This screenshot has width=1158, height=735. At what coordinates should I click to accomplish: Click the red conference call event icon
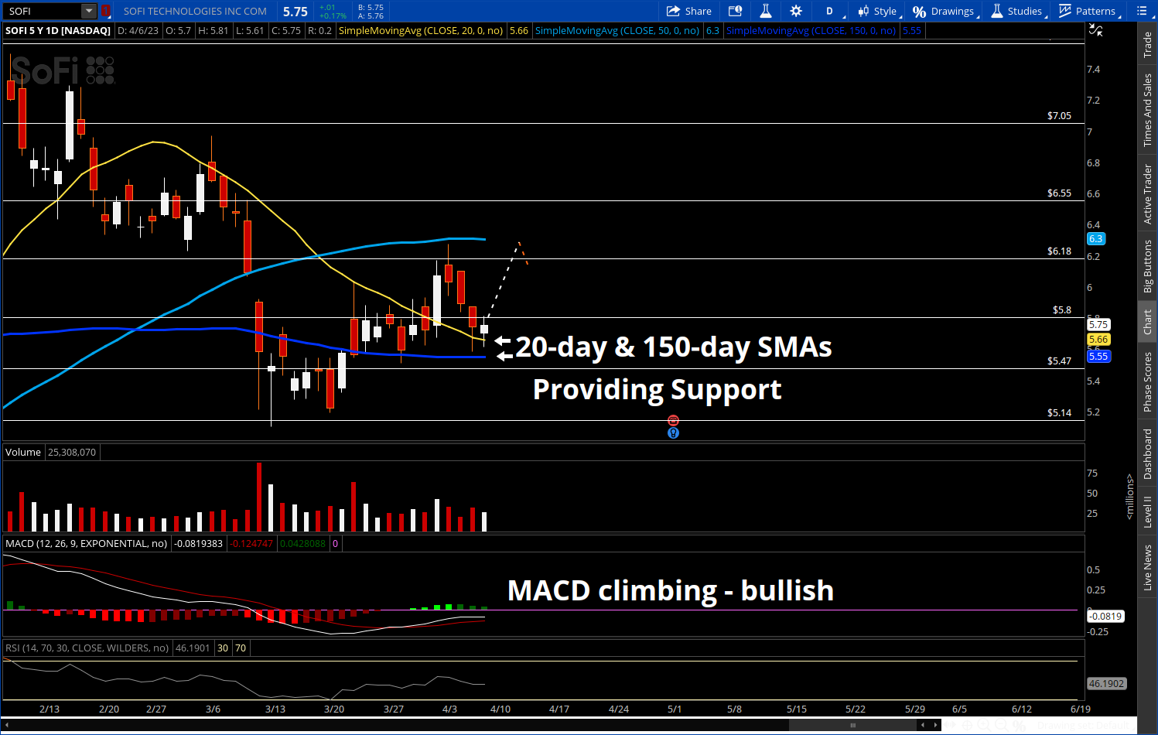click(x=673, y=420)
